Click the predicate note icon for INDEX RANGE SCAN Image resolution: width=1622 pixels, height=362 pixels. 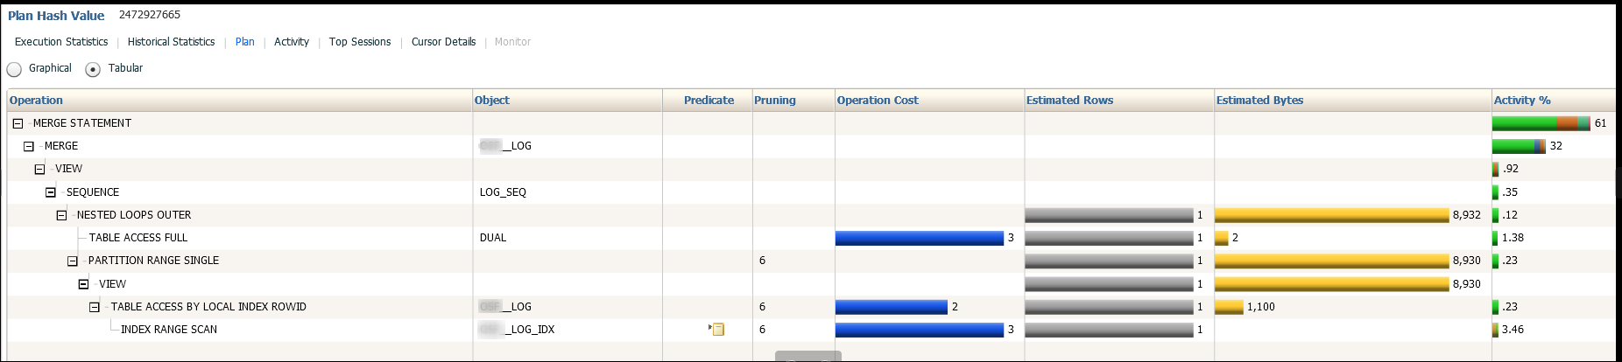coord(717,330)
